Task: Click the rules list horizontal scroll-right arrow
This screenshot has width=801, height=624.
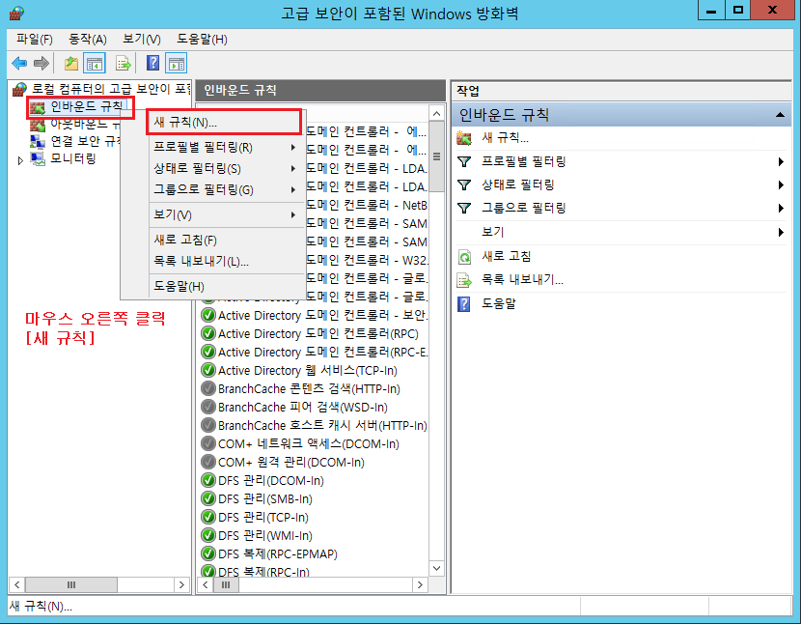Action: click(420, 584)
